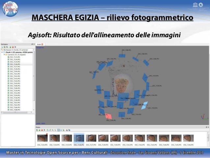The height and width of the screenshot is (158, 210).
Task: Open the DSC_7146.JPG thumbnail in Photos pane
Action: (188, 138)
